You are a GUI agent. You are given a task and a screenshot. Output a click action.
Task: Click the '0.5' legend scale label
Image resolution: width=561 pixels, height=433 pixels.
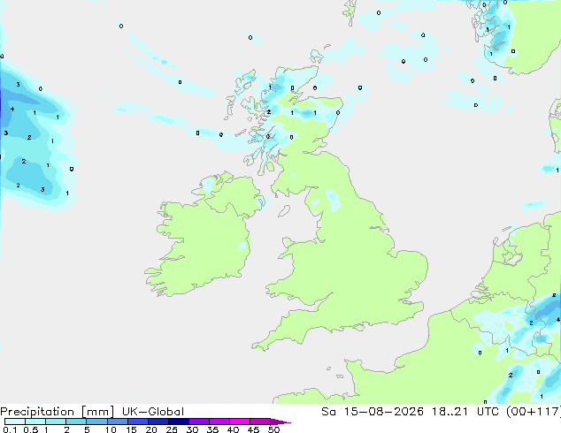tap(30, 429)
